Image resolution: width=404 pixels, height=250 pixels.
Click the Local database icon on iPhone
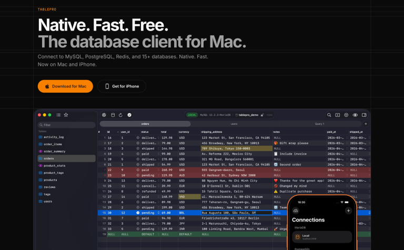[297, 237]
